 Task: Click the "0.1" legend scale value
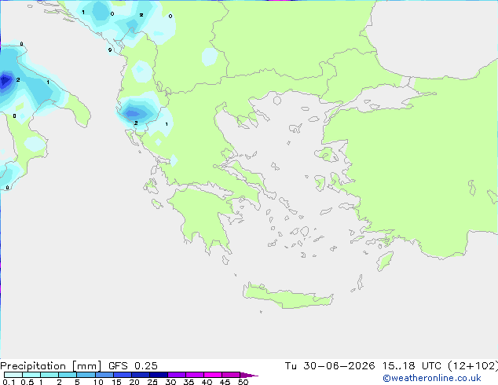[x=9, y=382]
